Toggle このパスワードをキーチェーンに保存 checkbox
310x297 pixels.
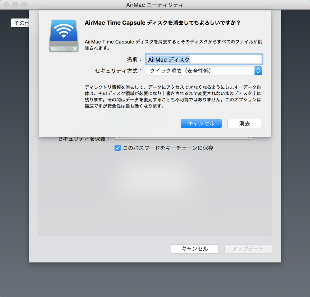118,148
